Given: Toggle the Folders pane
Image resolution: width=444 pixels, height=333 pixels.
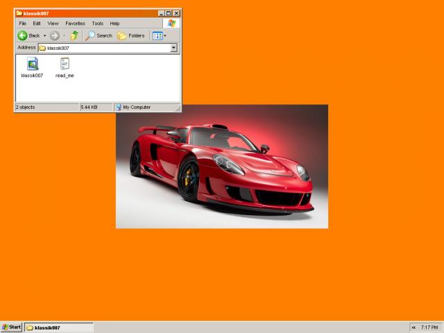Looking at the screenshot, I should [131, 35].
